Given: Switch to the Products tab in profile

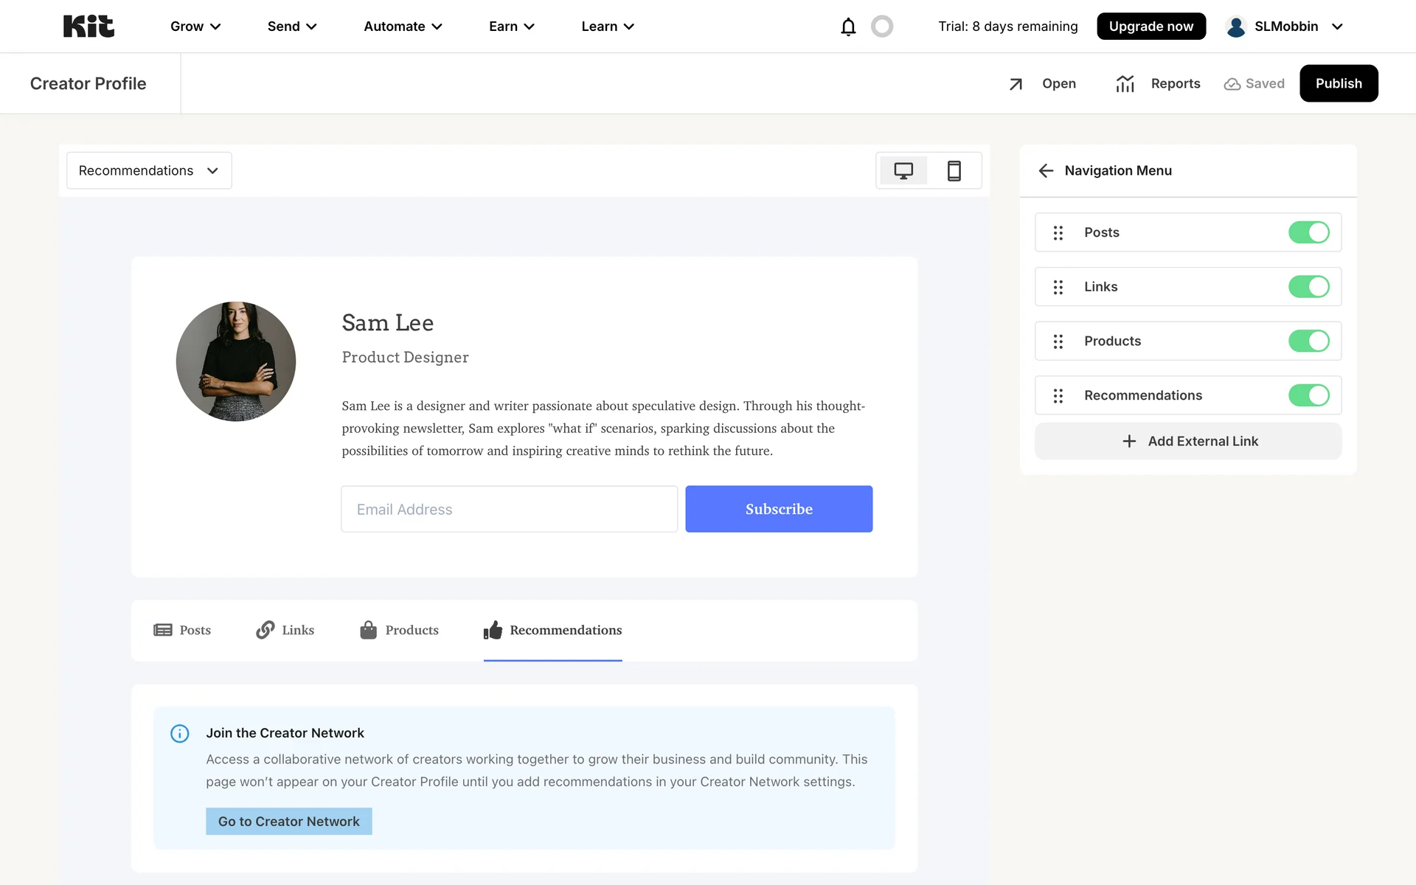Looking at the screenshot, I should tap(399, 631).
